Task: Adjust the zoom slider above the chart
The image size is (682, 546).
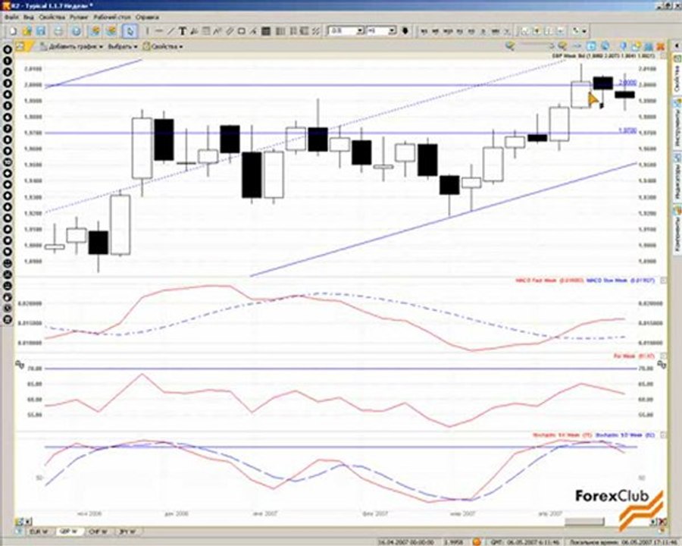Action: coord(537,45)
